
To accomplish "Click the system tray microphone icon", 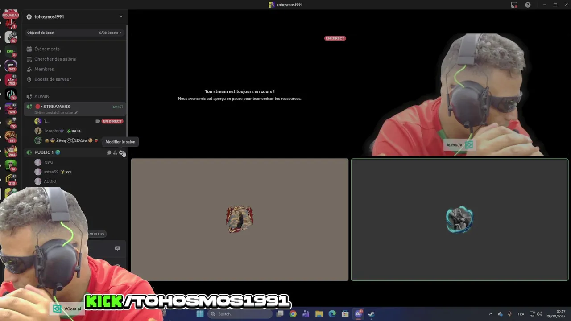I will pos(509,314).
